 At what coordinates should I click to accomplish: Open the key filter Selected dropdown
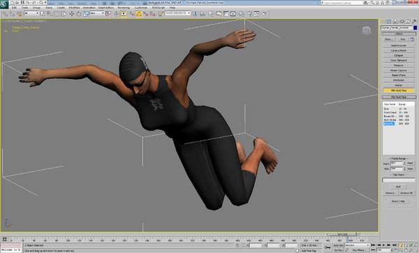(x=357, y=245)
